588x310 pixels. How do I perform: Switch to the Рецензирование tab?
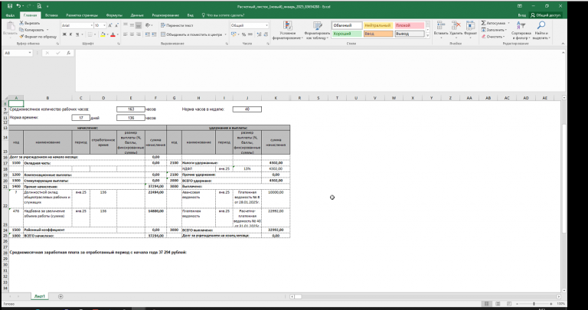click(165, 15)
